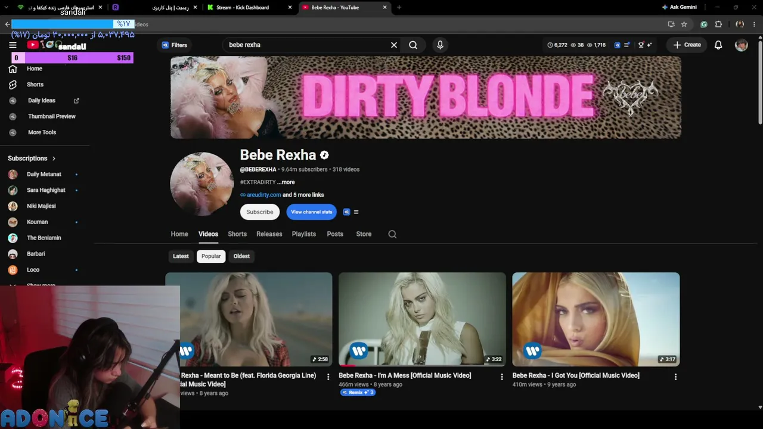
Task: Sort videos by Latest
Action: click(x=181, y=256)
